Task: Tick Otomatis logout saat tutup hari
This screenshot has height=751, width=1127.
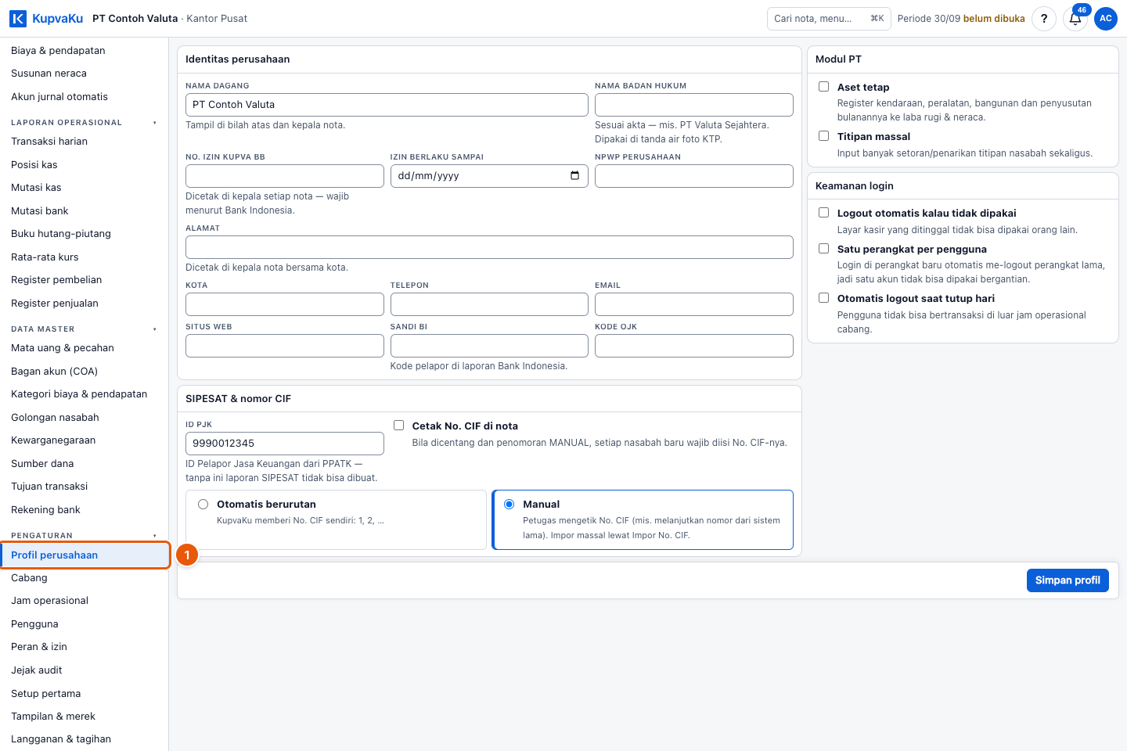Action: point(823,298)
